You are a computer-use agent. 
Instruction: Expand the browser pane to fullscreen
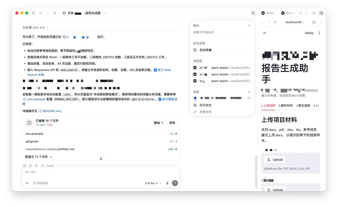coord(306,13)
